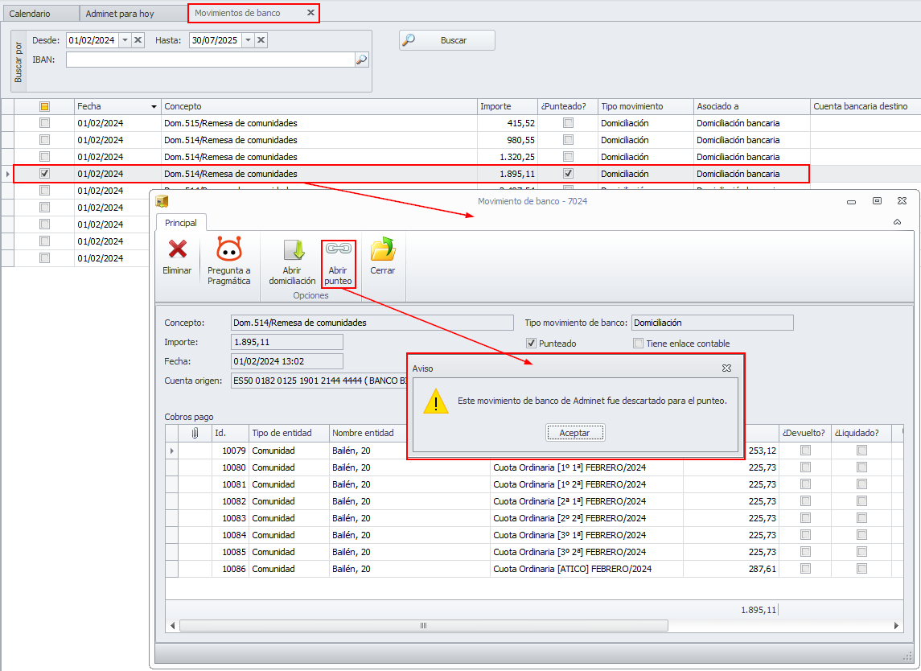The image size is (921, 671).
Task: Click the Fecha field 01/02/2024 13:02
Action: pyautogui.click(x=287, y=361)
